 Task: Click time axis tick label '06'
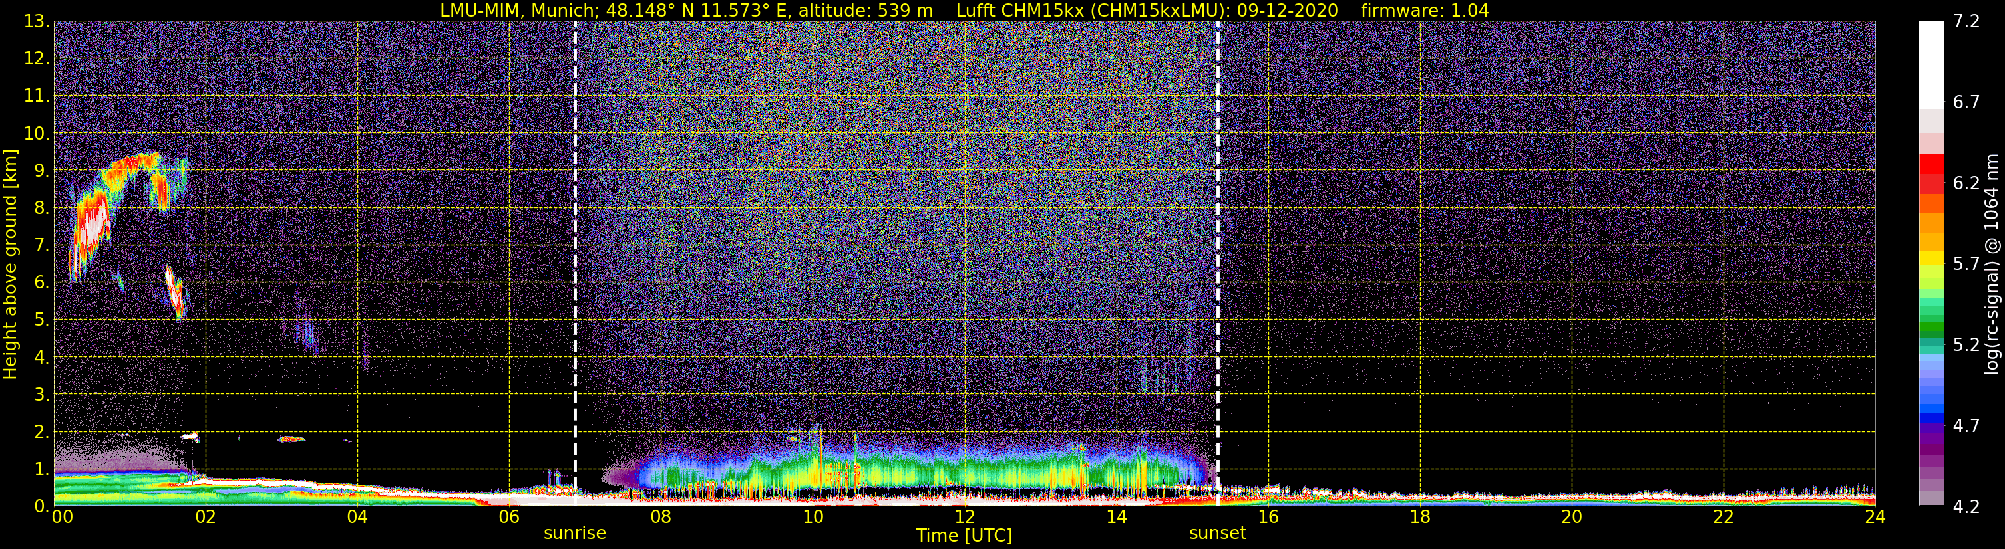click(x=509, y=517)
